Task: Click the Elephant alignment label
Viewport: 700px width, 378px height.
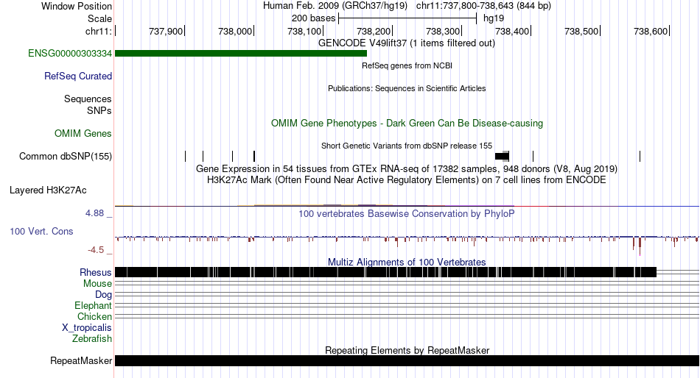Action: tap(94, 306)
